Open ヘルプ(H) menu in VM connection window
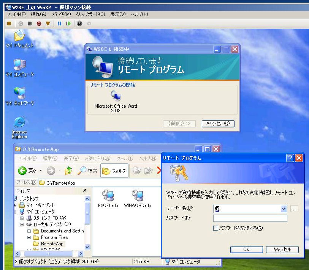 point(139,14)
